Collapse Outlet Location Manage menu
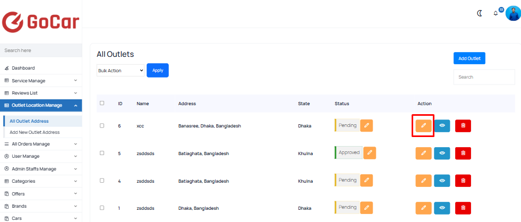This screenshot has height=222, width=521. pyautogui.click(x=41, y=105)
